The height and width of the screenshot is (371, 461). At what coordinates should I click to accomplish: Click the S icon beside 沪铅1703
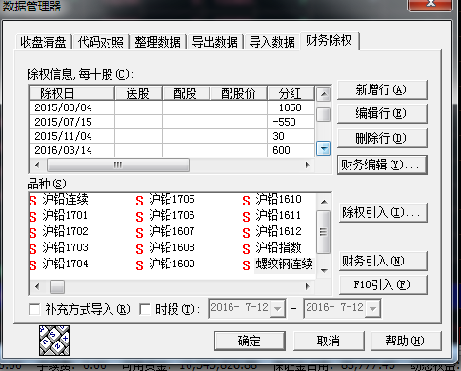(32, 249)
